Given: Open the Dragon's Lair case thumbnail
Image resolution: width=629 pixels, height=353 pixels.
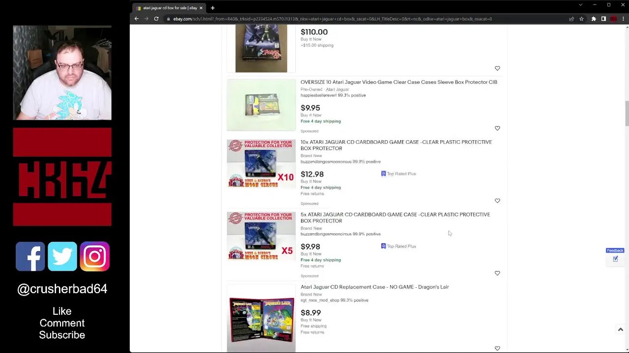Looking at the screenshot, I should (x=261, y=318).
